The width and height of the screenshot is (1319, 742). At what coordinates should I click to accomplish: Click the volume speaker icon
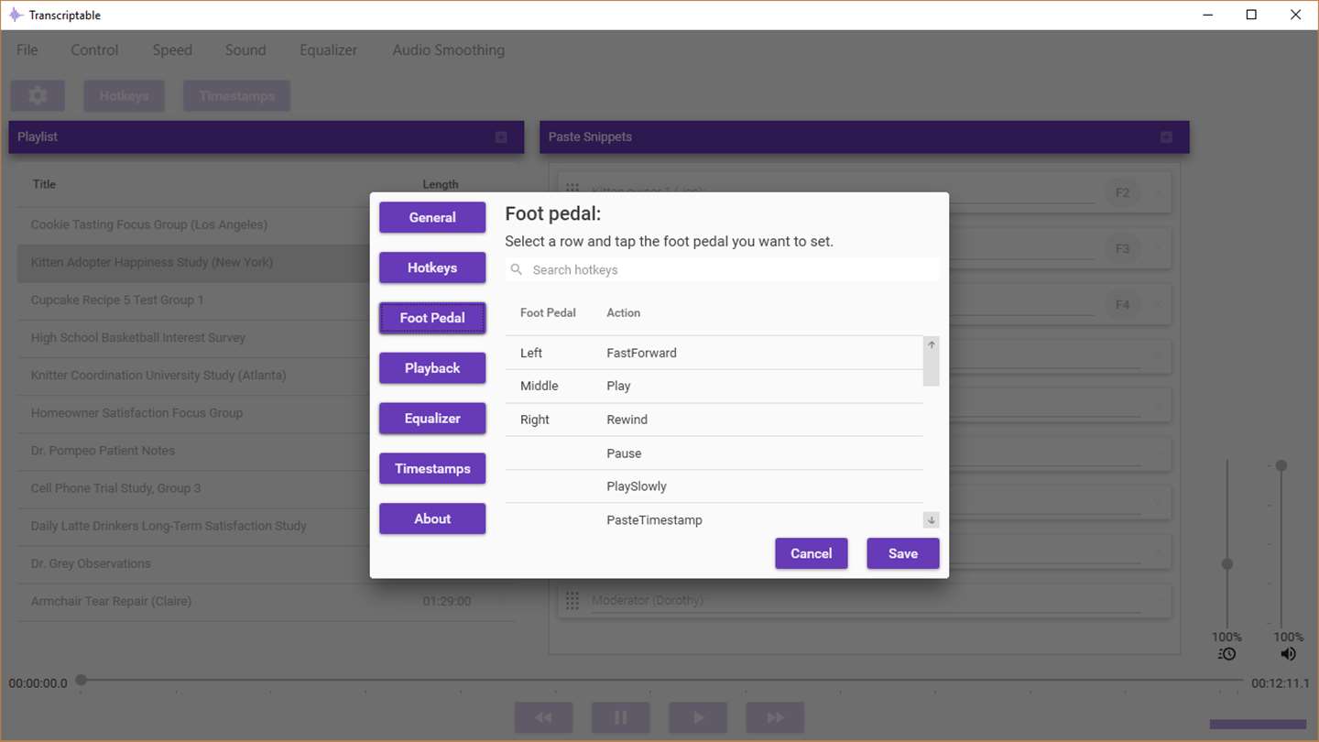click(1288, 654)
